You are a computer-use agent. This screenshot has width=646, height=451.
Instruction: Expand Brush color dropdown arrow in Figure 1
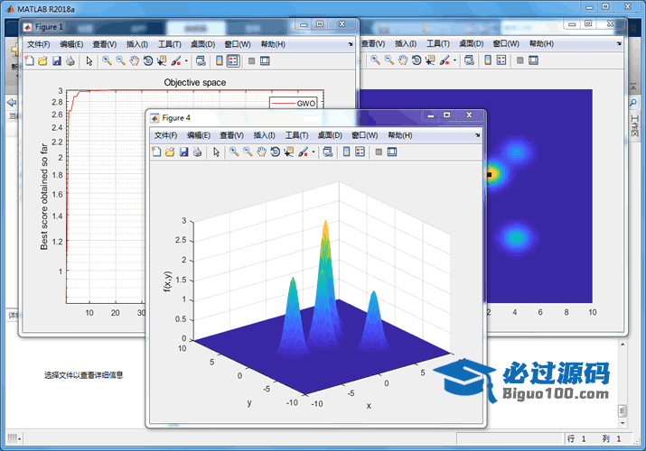click(x=187, y=61)
